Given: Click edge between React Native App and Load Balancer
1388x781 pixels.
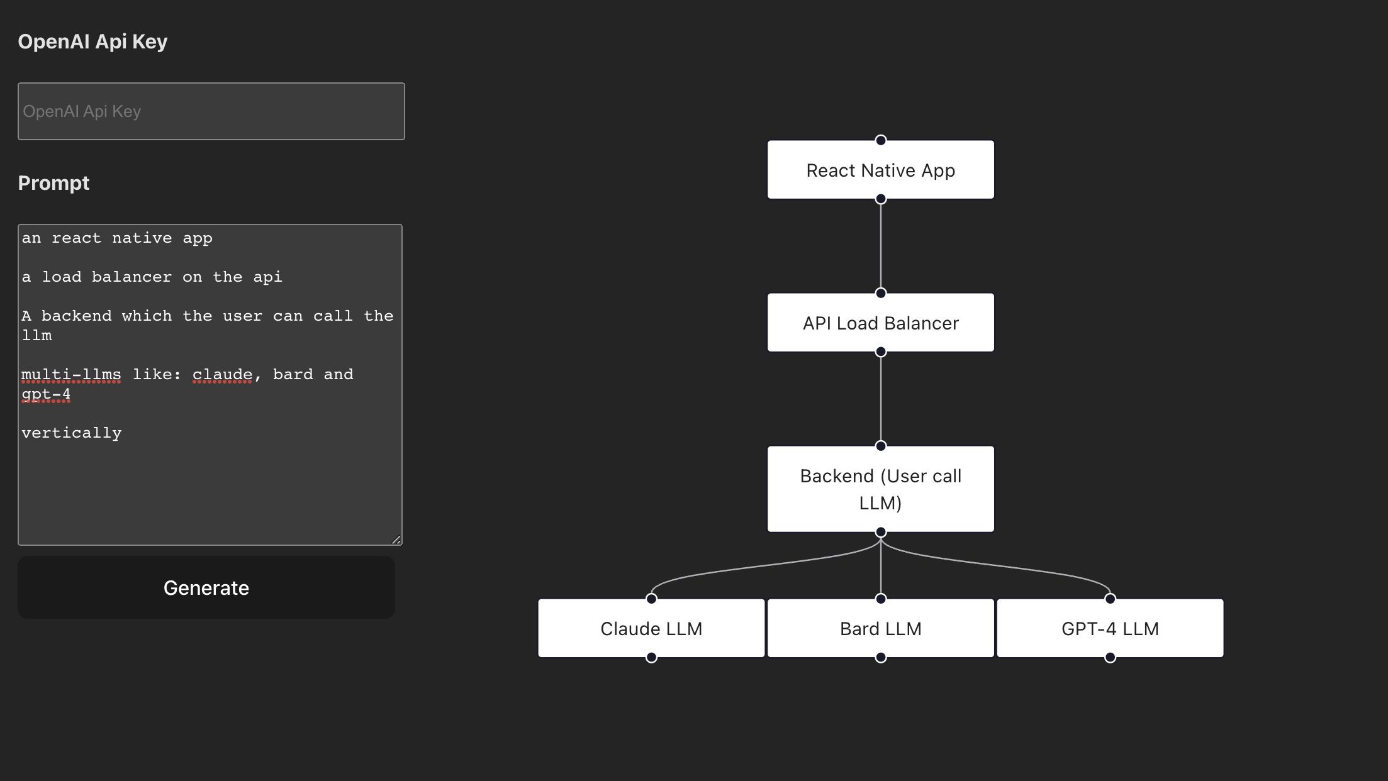Looking at the screenshot, I should (881, 246).
